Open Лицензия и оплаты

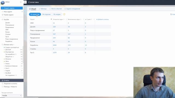click(x=10, y=84)
